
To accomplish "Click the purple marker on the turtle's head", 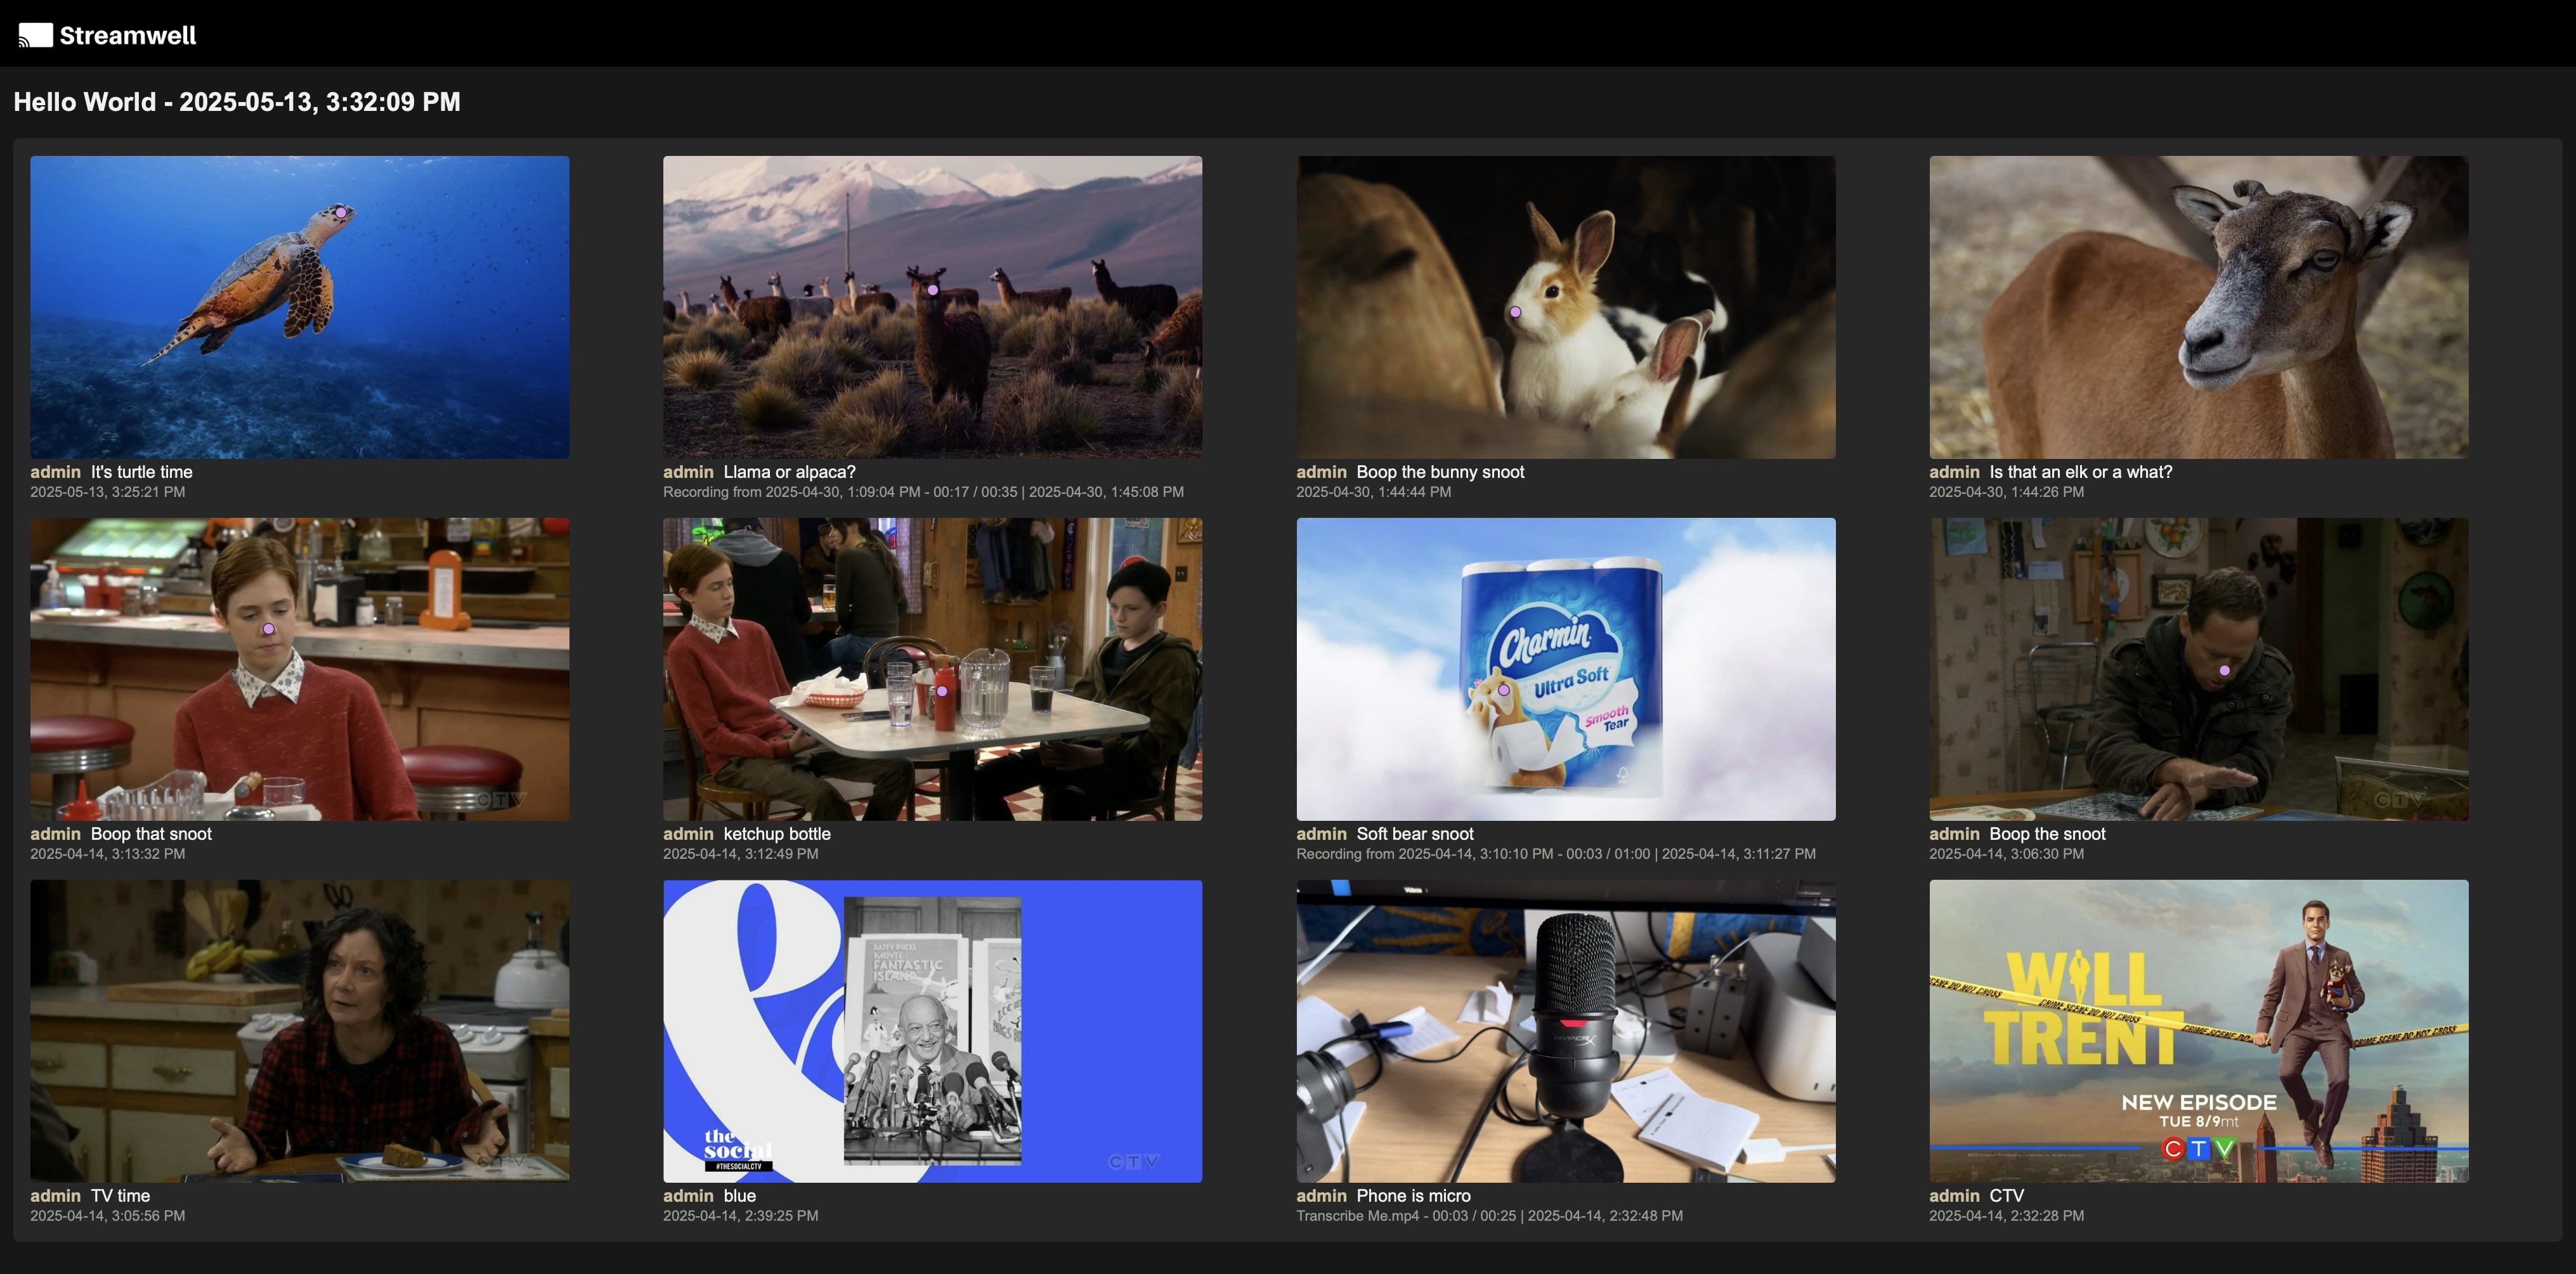I will tap(341, 212).
